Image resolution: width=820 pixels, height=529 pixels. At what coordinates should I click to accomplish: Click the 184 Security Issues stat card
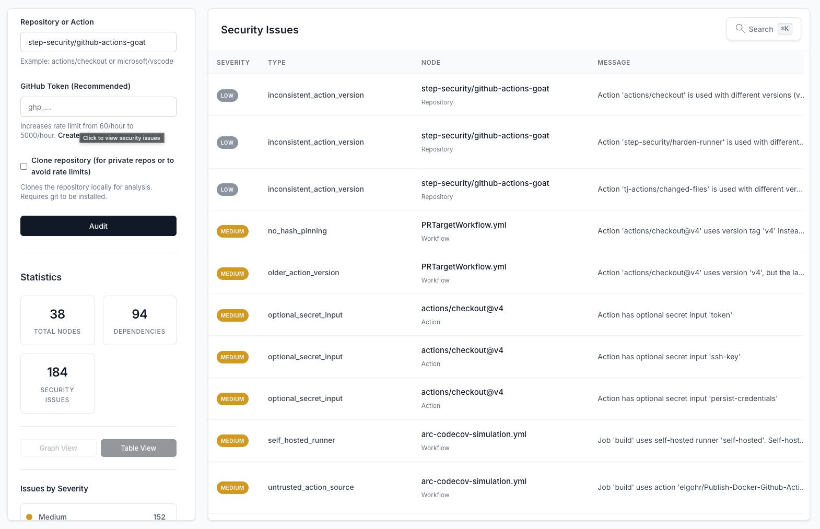(57, 384)
